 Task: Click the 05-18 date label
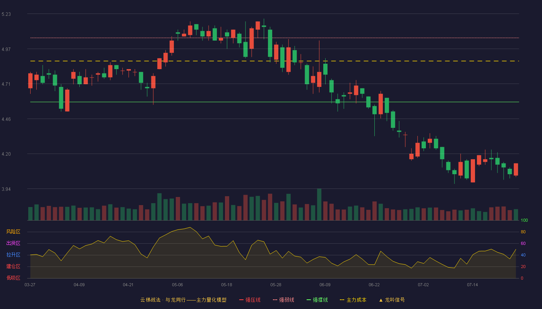tap(226, 285)
